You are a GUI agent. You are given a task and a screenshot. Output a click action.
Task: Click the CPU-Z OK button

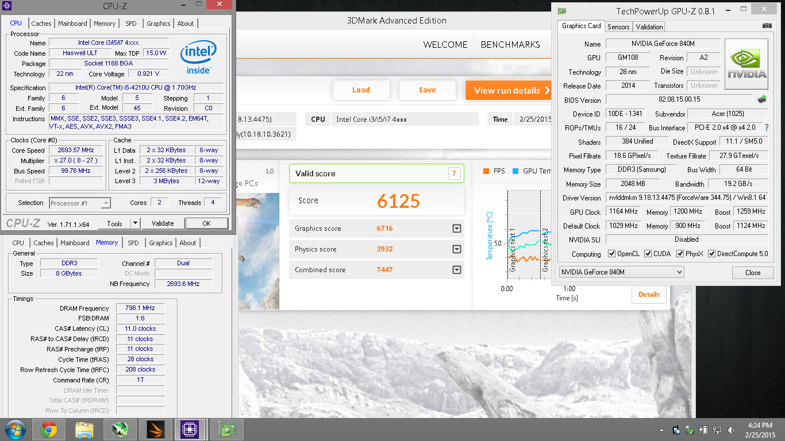206,223
